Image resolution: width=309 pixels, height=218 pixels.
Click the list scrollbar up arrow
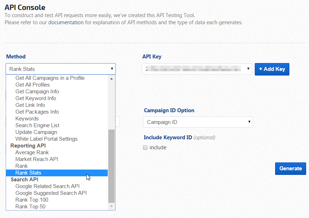(x=111, y=78)
